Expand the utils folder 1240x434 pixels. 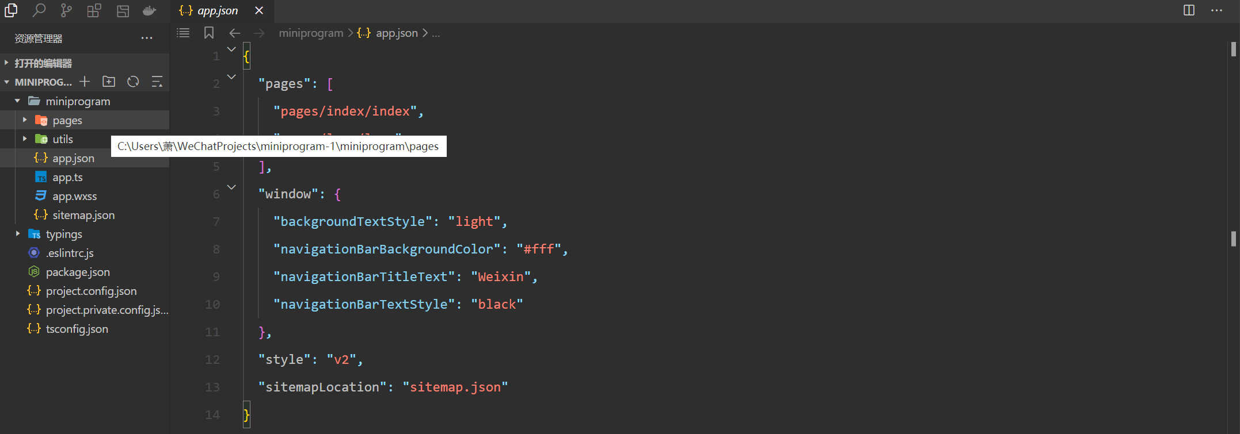click(x=24, y=139)
